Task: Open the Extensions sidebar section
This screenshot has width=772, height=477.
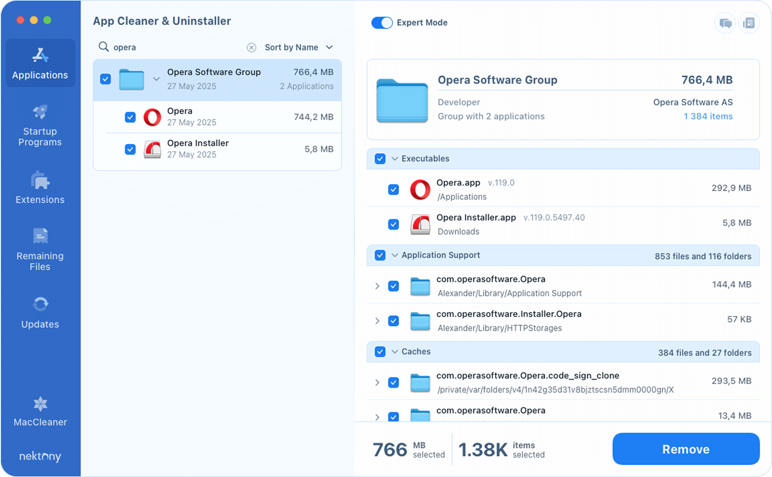Action: click(x=40, y=188)
